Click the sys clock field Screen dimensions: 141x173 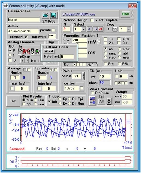(105, 76)
